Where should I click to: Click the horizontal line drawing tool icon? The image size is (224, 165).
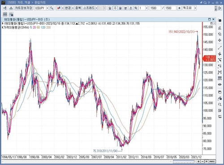point(220,54)
